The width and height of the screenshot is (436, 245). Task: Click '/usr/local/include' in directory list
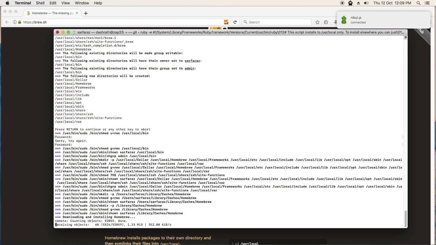point(72,95)
